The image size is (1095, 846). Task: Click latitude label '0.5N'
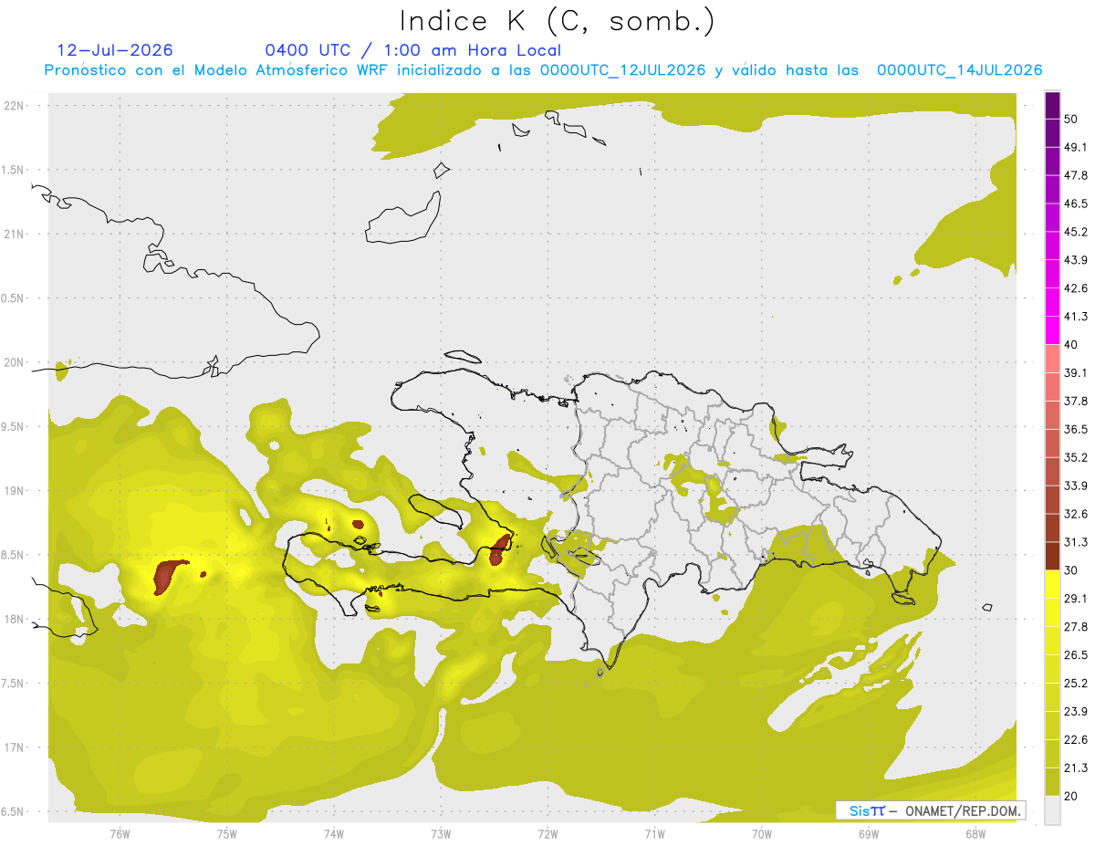(x=14, y=298)
